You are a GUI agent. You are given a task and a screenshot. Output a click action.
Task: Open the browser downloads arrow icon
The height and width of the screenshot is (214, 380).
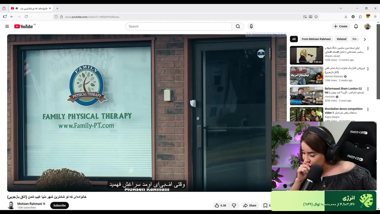pos(346,17)
